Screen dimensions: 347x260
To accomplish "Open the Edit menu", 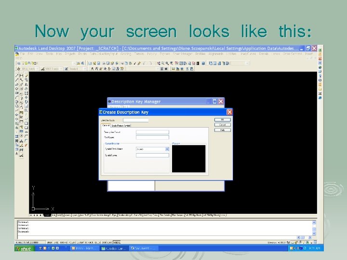I will click(x=30, y=54).
